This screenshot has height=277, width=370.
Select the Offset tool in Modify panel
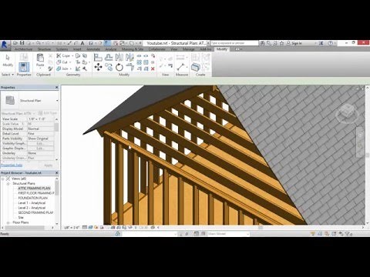pos(109,58)
